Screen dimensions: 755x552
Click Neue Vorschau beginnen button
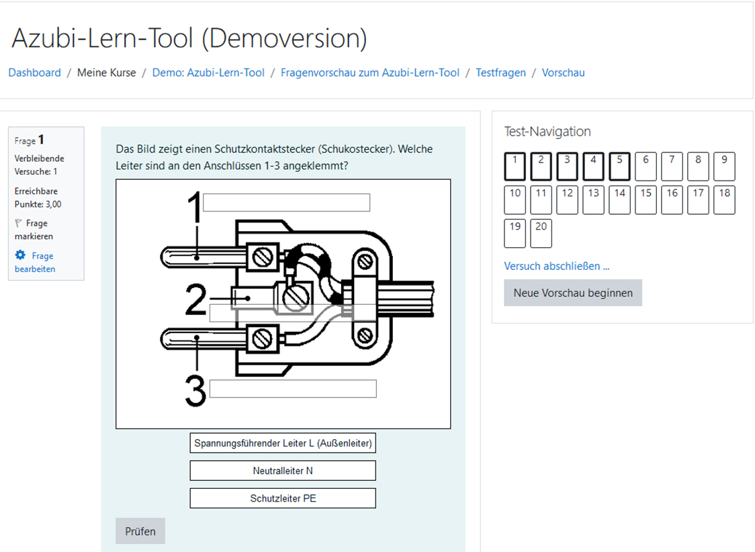572,293
